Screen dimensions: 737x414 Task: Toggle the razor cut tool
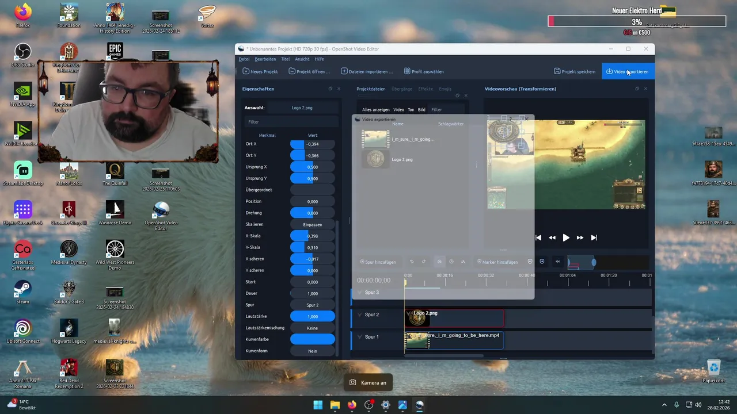(464, 262)
